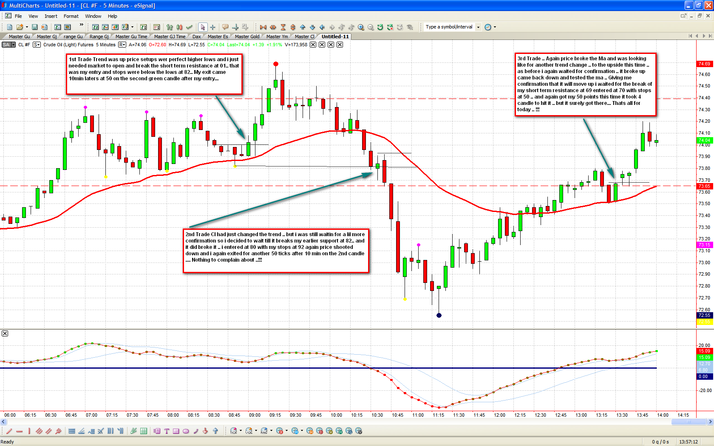Expand the SA status line dropdown

tap(13, 45)
